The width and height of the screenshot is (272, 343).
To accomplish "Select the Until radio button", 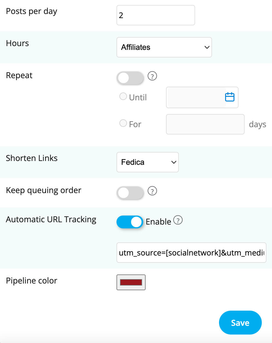I will pos(123,97).
